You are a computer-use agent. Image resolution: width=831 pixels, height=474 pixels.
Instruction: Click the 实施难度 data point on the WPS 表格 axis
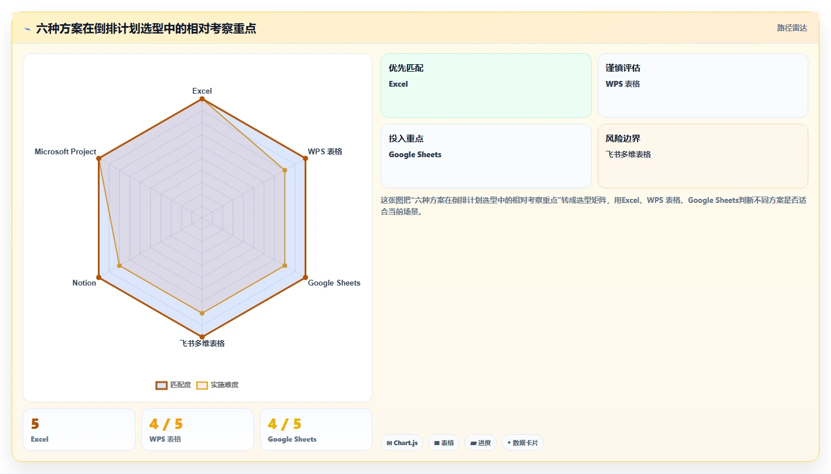pyautogui.click(x=285, y=170)
